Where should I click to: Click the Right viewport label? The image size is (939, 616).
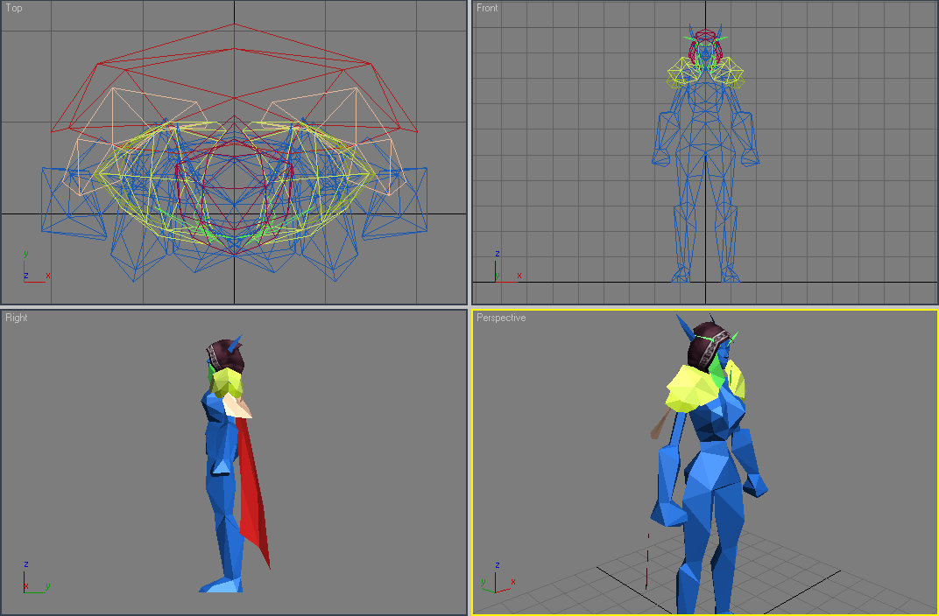click(x=16, y=318)
